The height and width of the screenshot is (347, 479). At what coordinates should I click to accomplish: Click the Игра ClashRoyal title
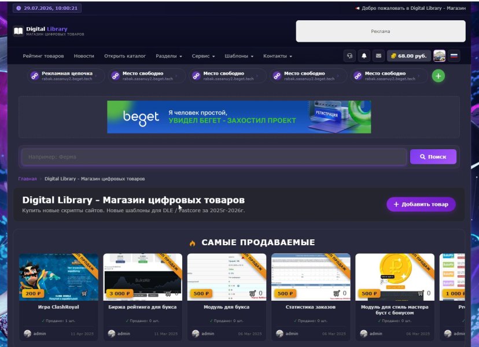point(58,307)
